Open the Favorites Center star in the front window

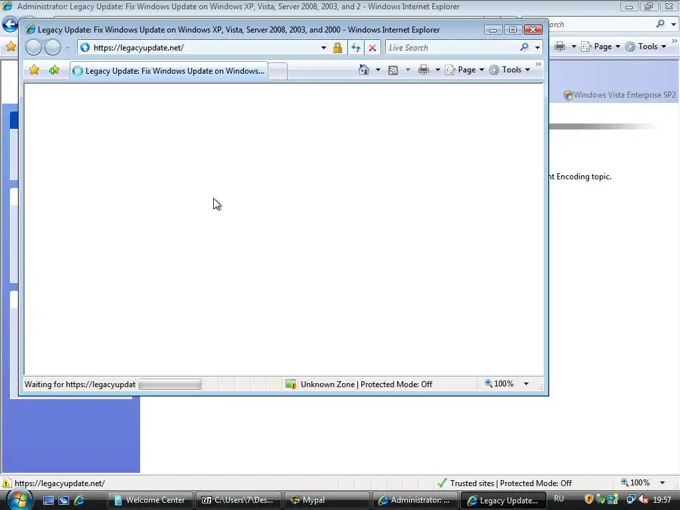tap(34, 70)
